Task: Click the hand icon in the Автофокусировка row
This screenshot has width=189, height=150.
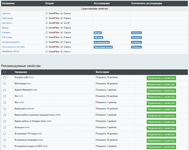Action: pyautogui.click(x=62, y=42)
